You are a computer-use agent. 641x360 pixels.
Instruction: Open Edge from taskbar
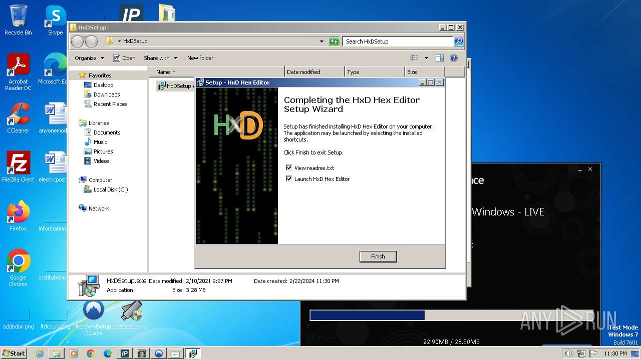coord(108,353)
